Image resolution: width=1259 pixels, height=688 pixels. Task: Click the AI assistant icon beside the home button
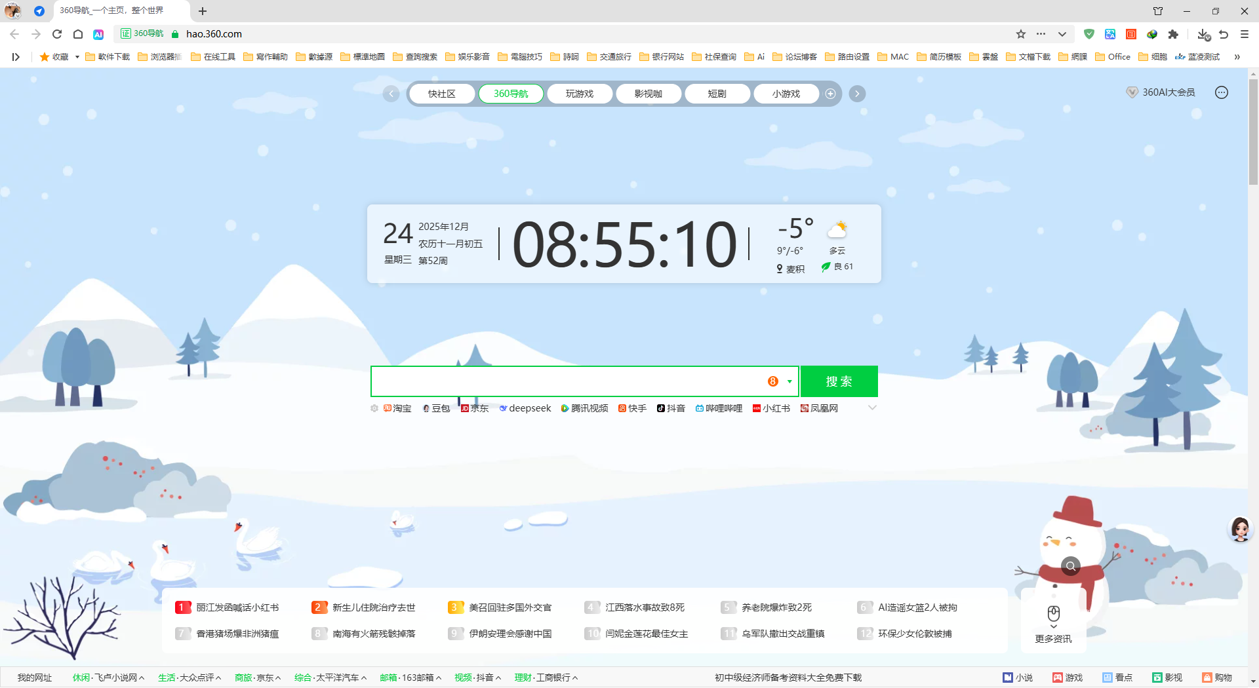(x=98, y=34)
